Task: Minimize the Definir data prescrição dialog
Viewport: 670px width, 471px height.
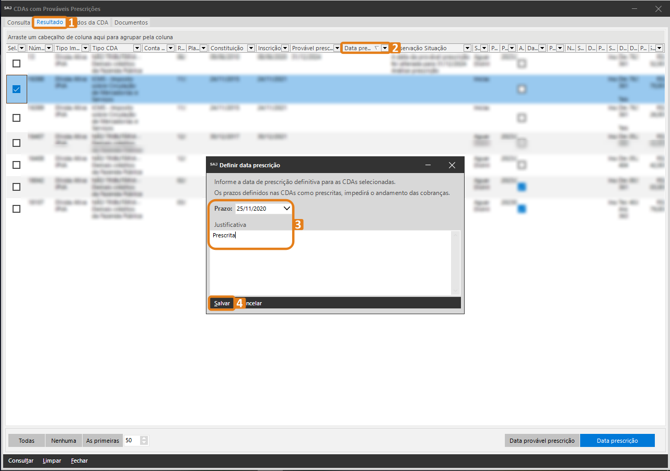Action: (428, 165)
